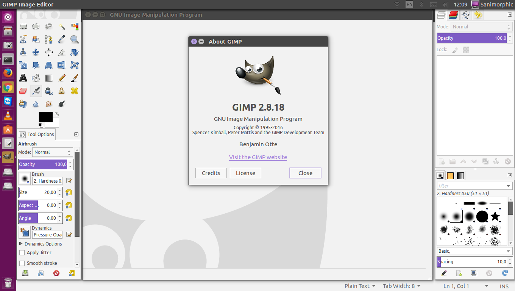Image resolution: width=515 pixels, height=291 pixels.
Task: Select the Shear tool
Action: click(x=36, y=65)
